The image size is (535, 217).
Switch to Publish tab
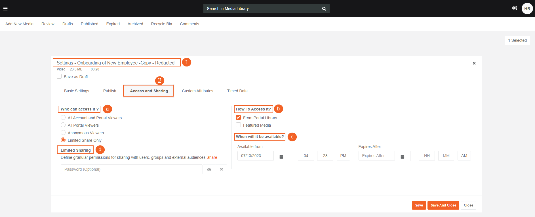coord(110,91)
